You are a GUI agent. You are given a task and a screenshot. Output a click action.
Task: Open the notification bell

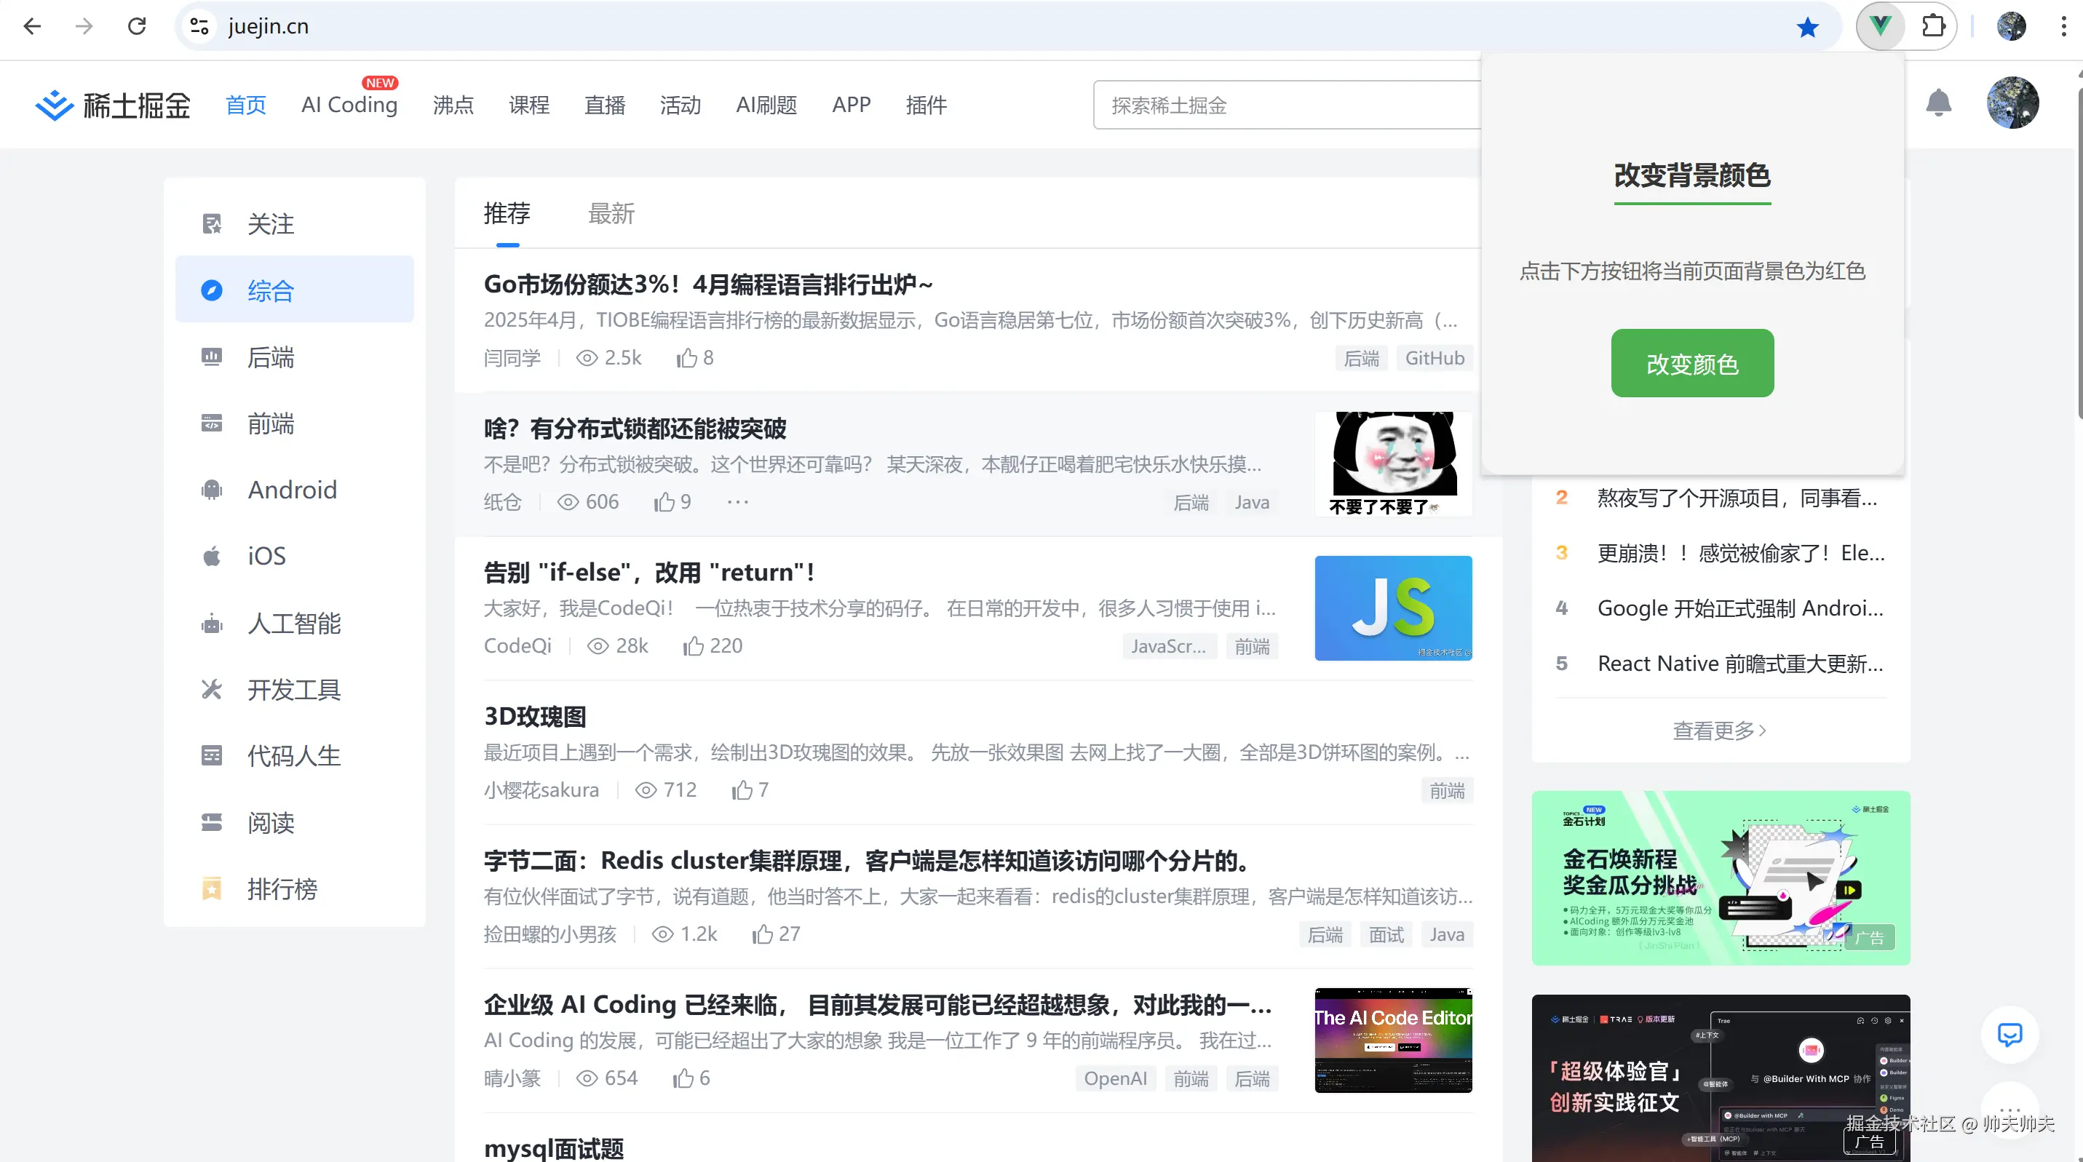coord(1938,103)
